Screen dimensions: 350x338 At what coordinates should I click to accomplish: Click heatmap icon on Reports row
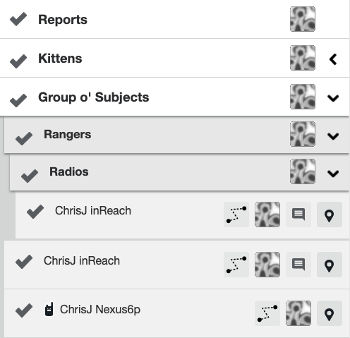(303, 19)
